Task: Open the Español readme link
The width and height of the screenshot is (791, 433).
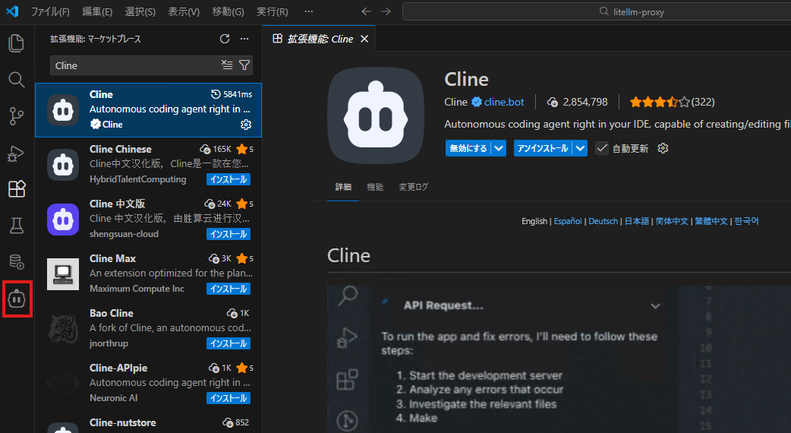Action: [x=568, y=221]
